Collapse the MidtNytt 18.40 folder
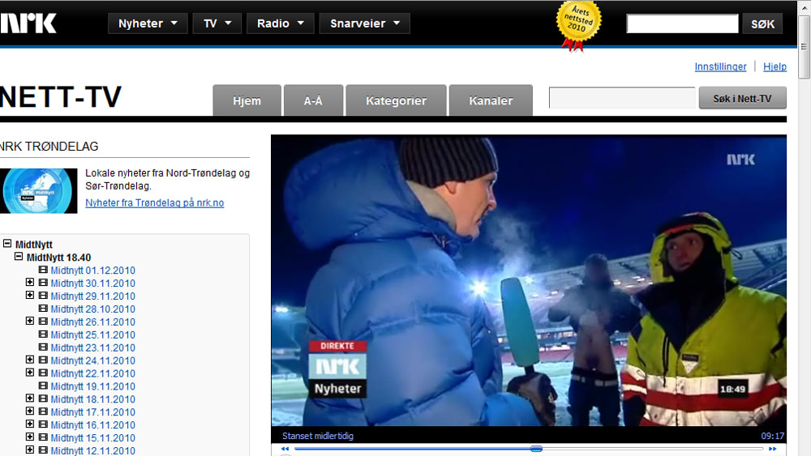 coord(19,257)
